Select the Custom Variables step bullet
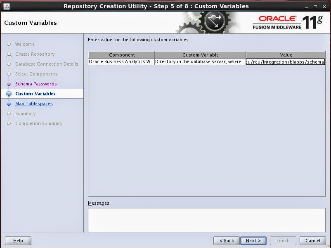Viewport: 331px width, 248px height. click(9, 94)
